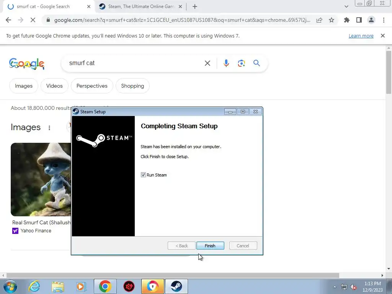The width and height of the screenshot is (392, 294).
Task: Open the tab search dropdown arrow
Action: (346, 7)
